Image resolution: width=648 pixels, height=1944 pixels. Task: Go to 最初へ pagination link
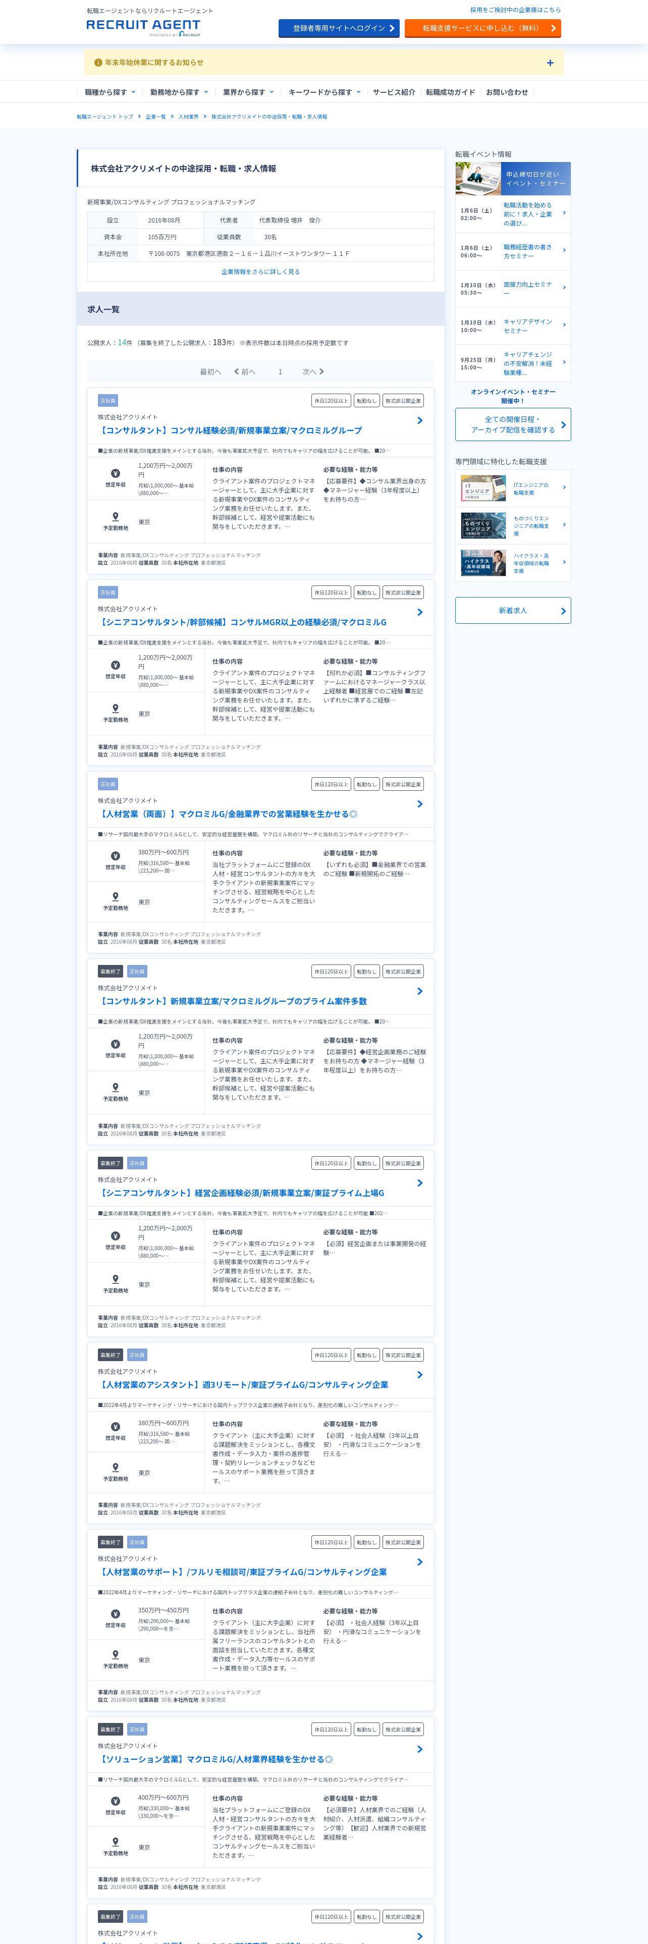coord(210,372)
